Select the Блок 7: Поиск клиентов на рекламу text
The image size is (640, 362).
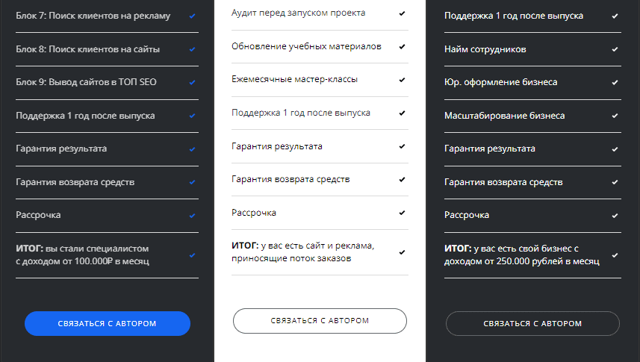coord(93,16)
